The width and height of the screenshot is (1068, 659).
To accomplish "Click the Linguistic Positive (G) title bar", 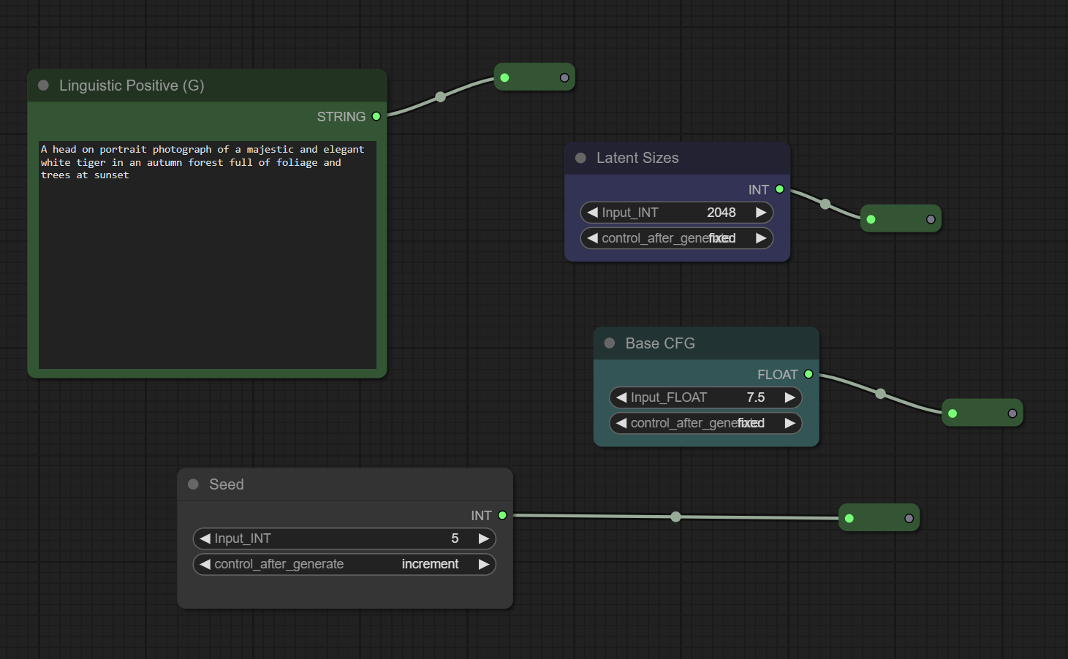I will point(208,85).
